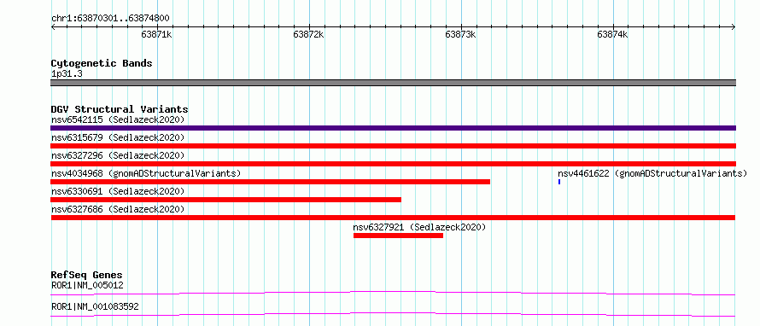The image size is (760, 326).
Task: Click the 63873k ruler tick label
Action: pos(460,34)
